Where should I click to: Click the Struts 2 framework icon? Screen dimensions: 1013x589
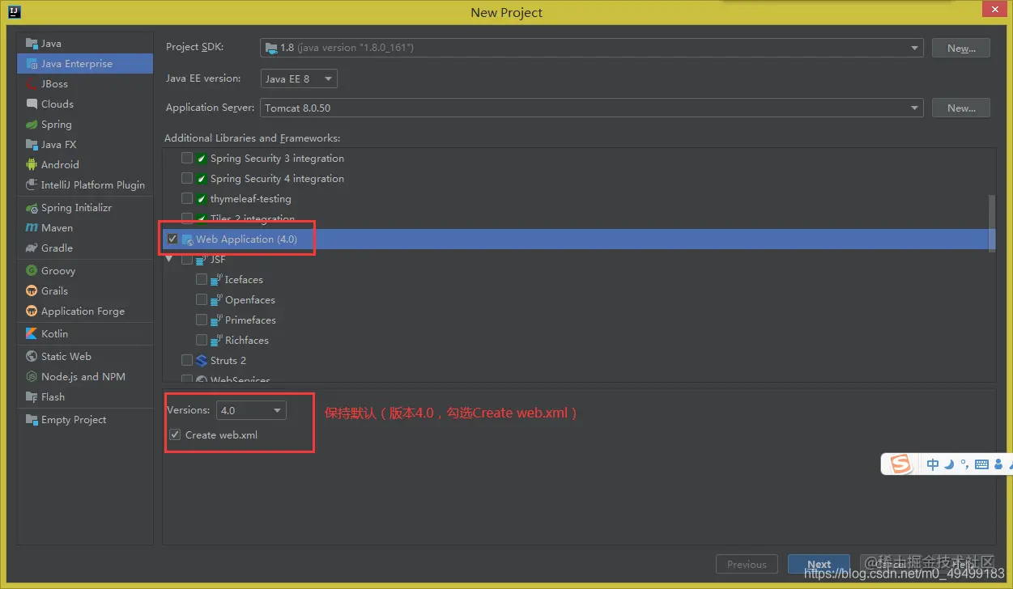pos(202,361)
